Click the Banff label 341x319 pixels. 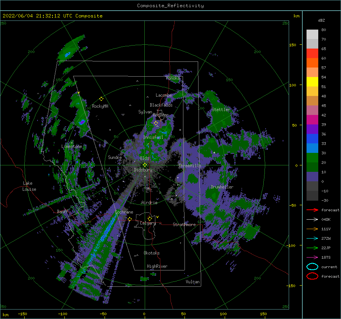(63, 211)
